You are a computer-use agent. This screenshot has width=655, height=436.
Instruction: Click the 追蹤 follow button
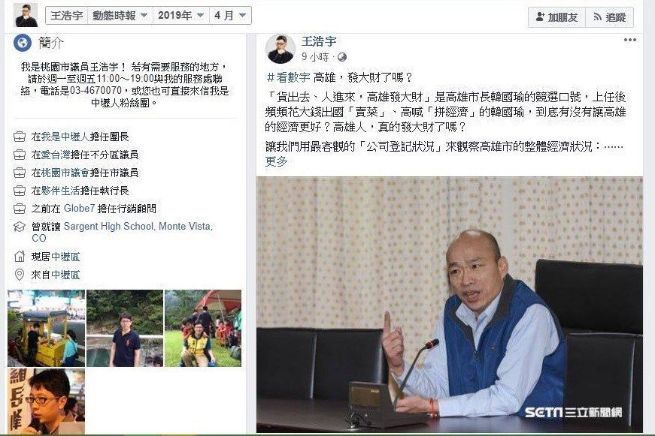click(609, 17)
